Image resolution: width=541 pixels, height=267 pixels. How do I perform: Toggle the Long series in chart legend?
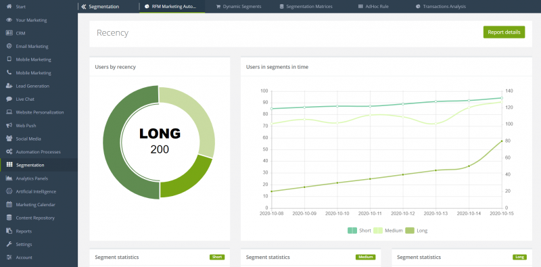[416, 230]
